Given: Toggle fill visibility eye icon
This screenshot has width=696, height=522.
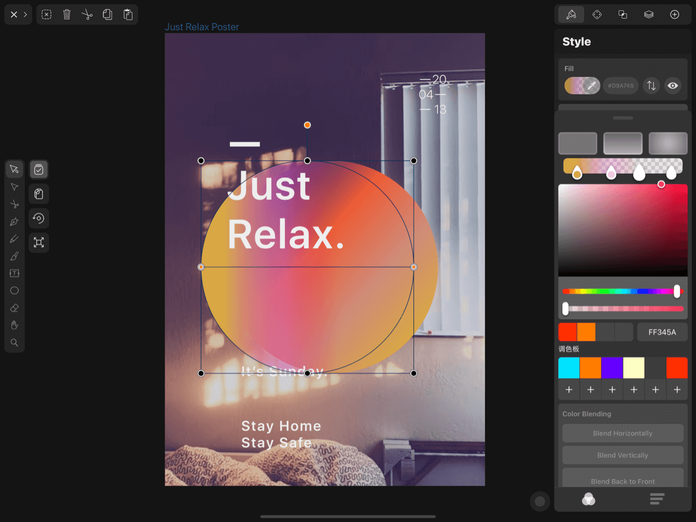Looking at the screenshot, I should click(x=673, y=86).
